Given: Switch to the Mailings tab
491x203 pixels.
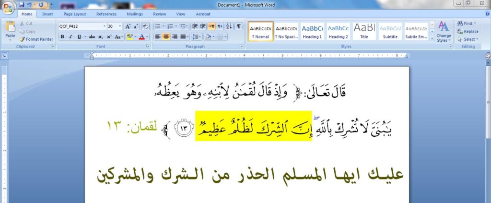Looking at the screenshot, I should pos(135,14).
